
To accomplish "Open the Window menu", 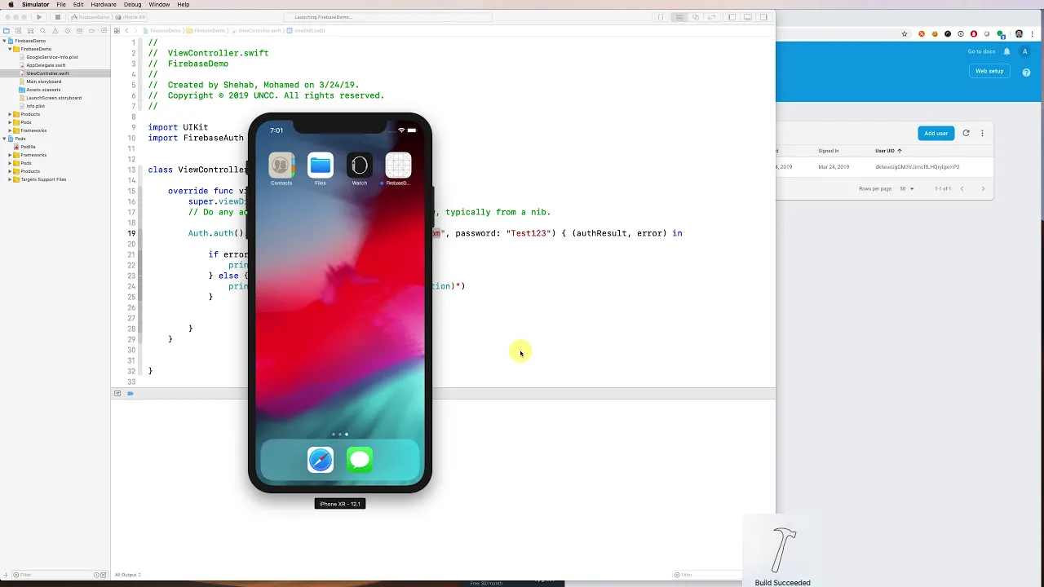I will [159, 4].
